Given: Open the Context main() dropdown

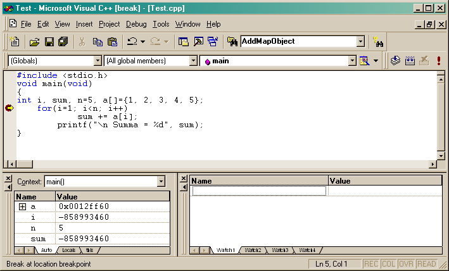Looking at the screenshot, I should 161,182.
